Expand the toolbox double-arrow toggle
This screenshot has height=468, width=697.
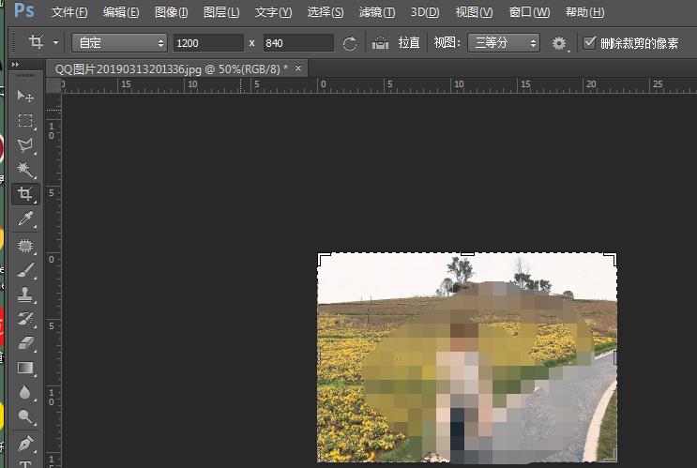click(x=16, y=65)
